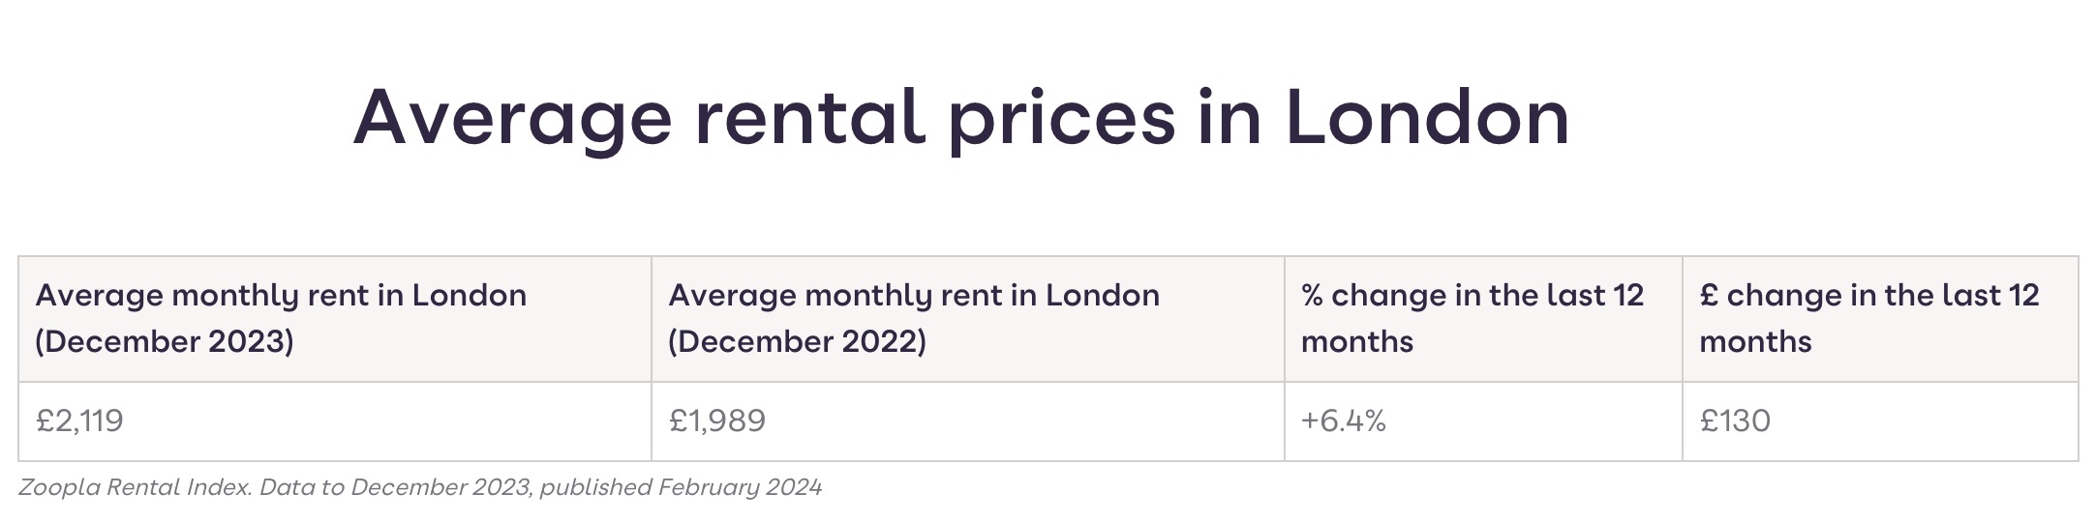Image resolution: width=2095 pixels, height=522 pixels.
Task: Click the "(December 2022)" text in the second header
Action: pyautogui.click(x=797, y=341)
